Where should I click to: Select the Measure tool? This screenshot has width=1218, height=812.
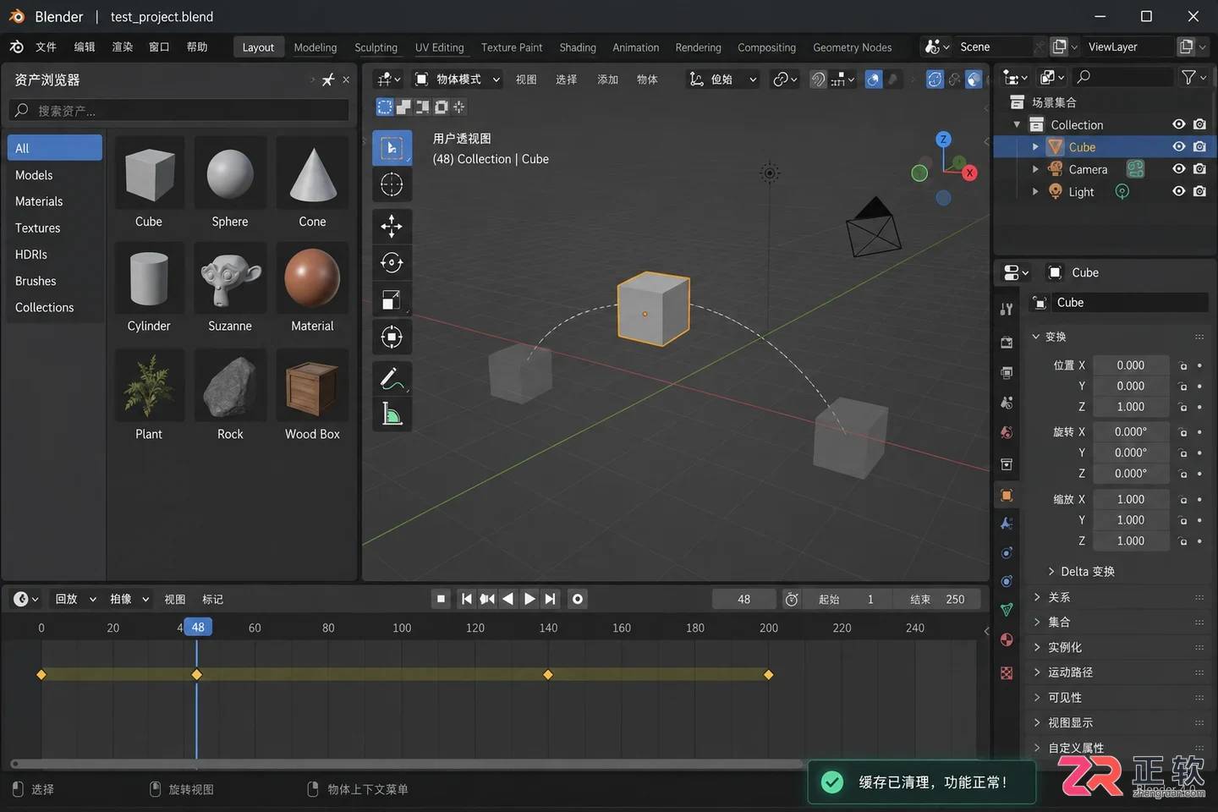click(x=392, y=414)
